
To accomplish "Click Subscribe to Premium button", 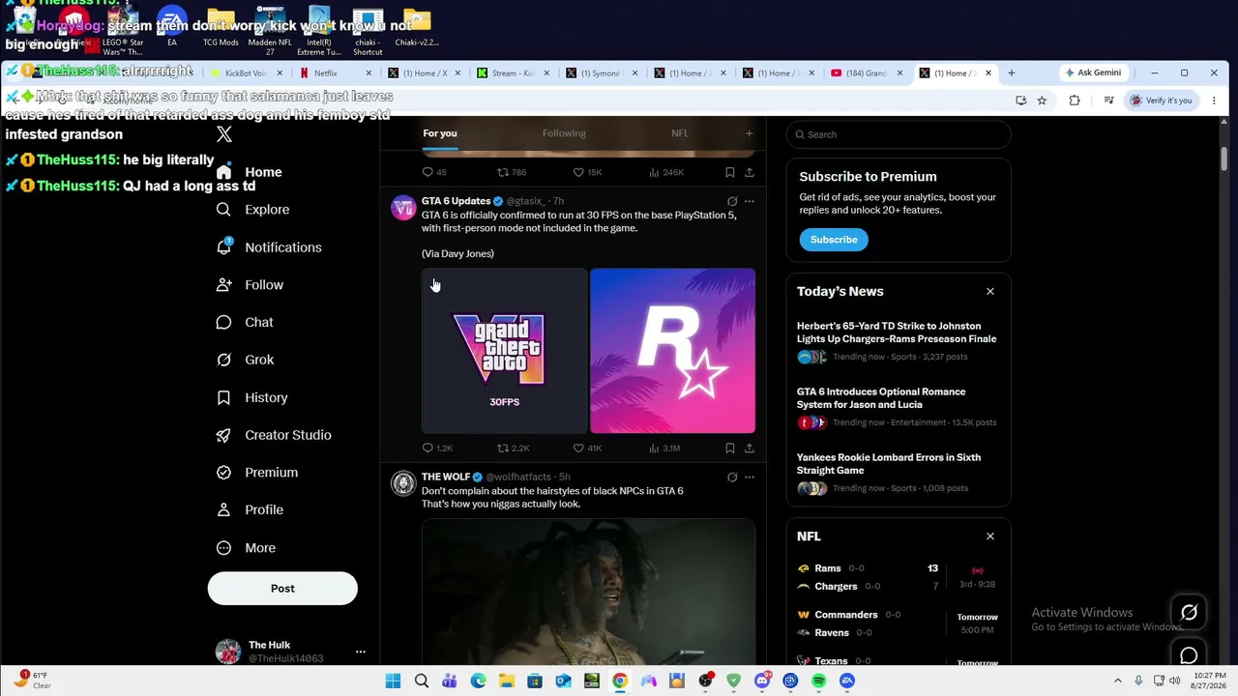I will [x=834, y=240].
